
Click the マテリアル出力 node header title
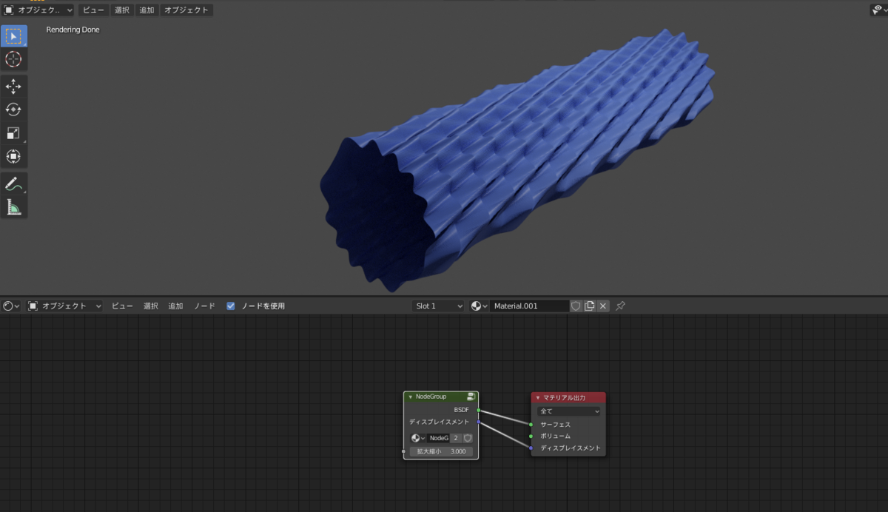click(565, 397)
